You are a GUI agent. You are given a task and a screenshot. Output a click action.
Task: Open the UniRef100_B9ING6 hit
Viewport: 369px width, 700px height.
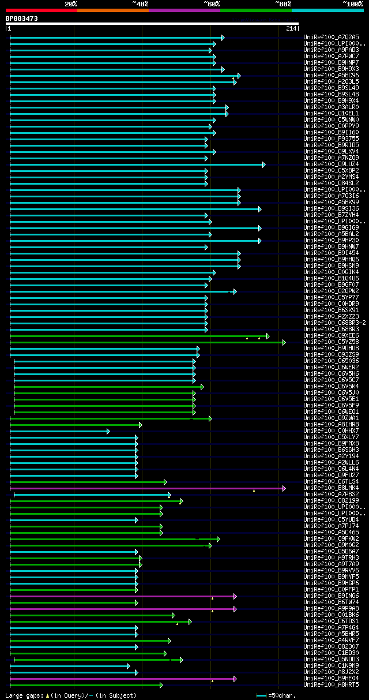332,596
